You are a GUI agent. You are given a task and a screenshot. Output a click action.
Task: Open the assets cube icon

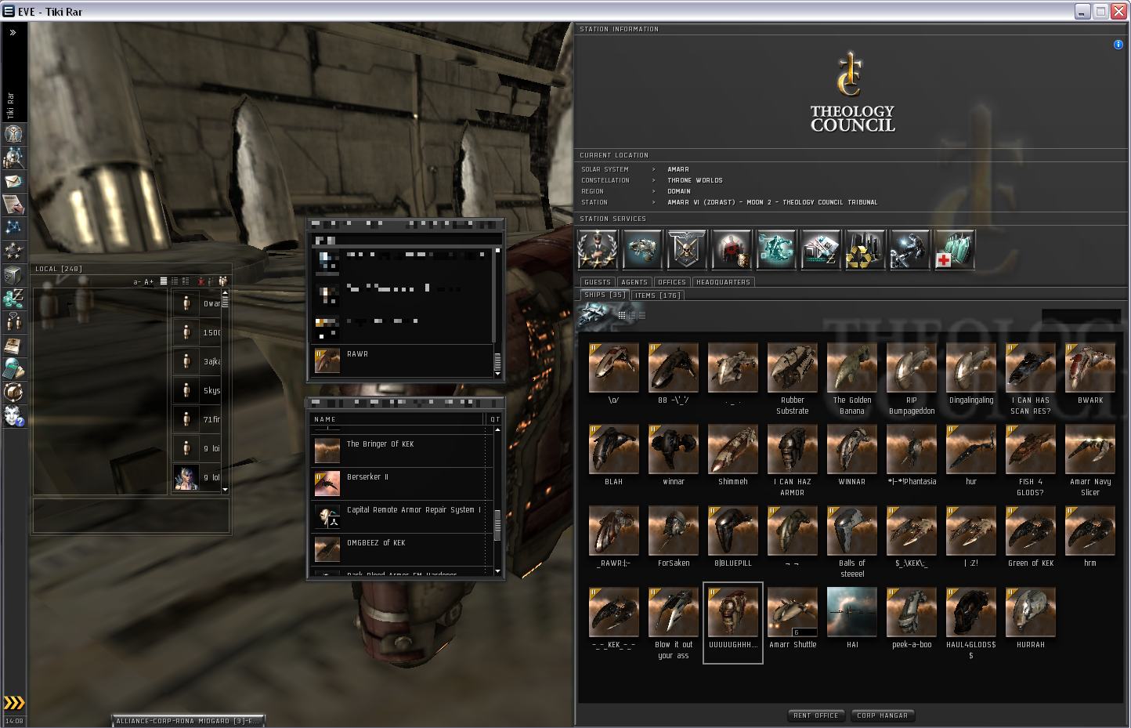[13, 275]
